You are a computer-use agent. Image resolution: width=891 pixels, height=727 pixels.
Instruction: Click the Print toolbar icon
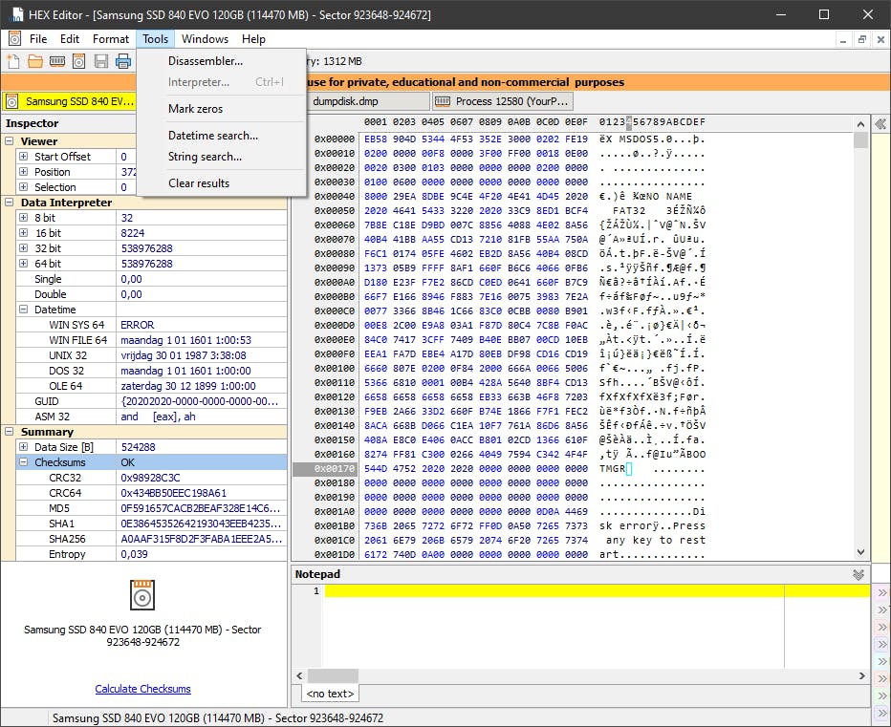tap(123, 62)
